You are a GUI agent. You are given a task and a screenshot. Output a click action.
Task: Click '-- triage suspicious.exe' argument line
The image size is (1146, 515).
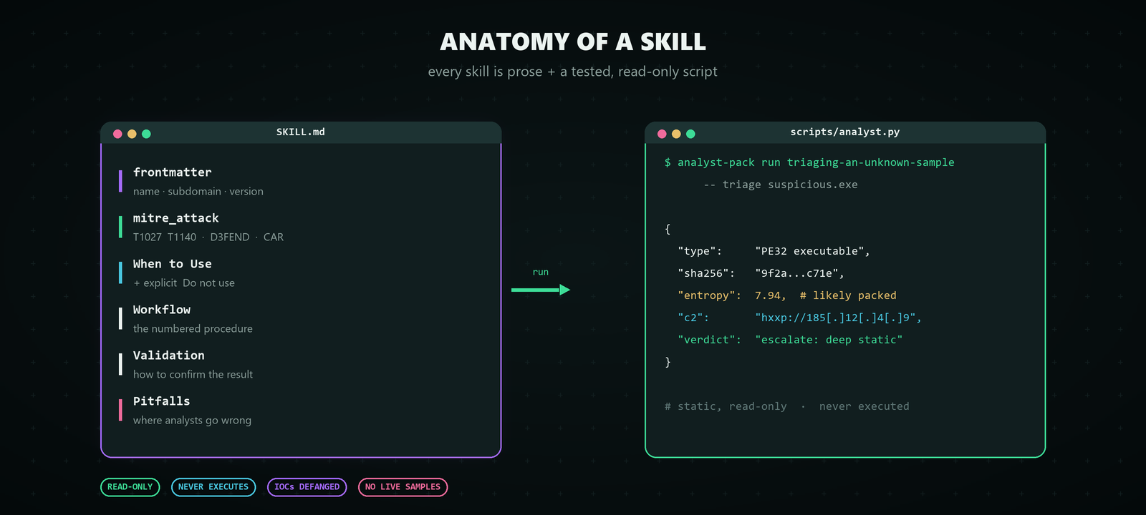coord(781,185)
